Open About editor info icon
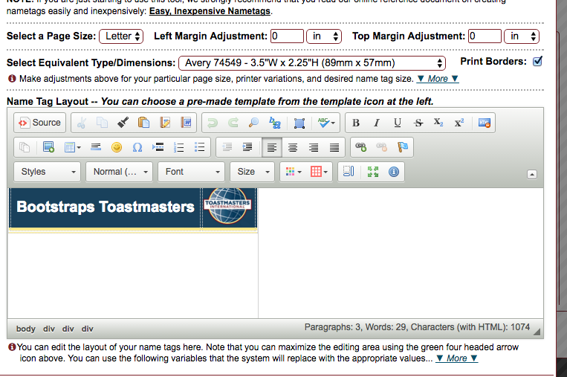The image size is (567, 377). pyautogui.click(x=394, y=172)
